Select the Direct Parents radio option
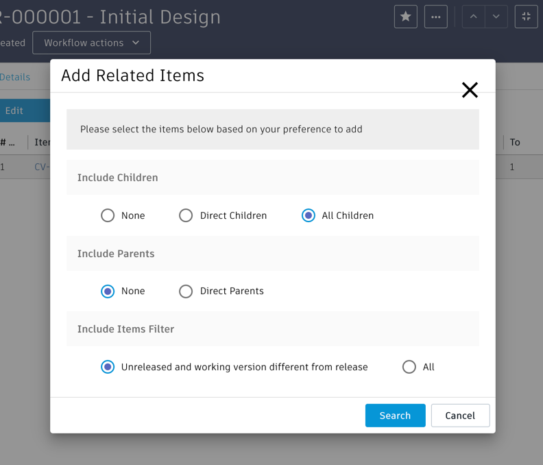Viewport: 543px width, 465px height. [x=186, y=291]
